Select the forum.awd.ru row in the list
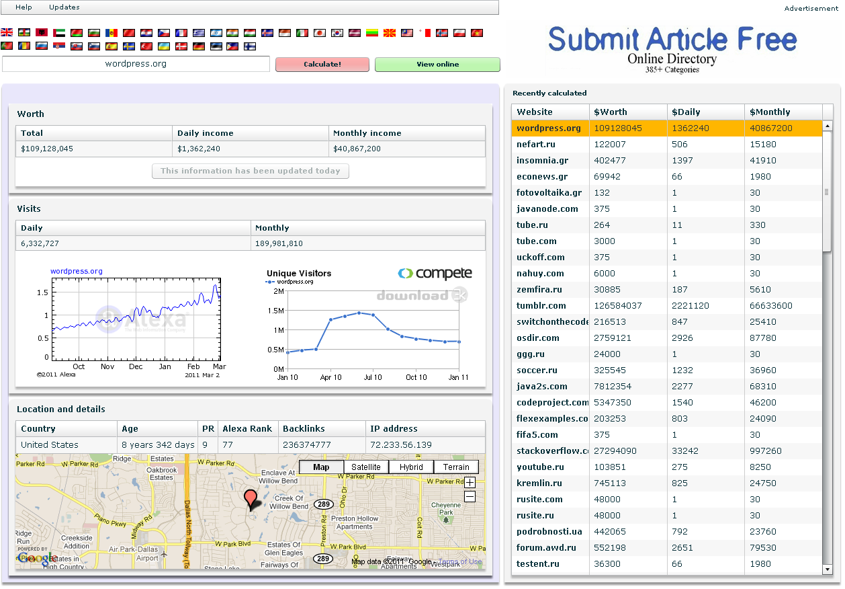The height and width of the screenshot is (589, 845). click(x=667, y=548)
